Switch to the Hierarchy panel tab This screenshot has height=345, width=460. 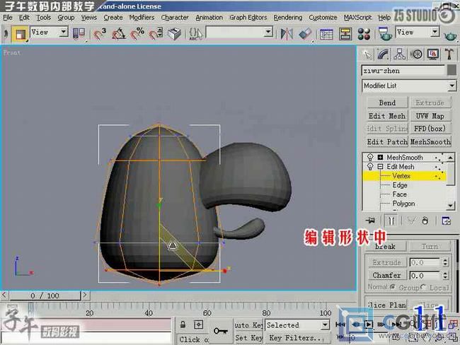tap(400, 54)
